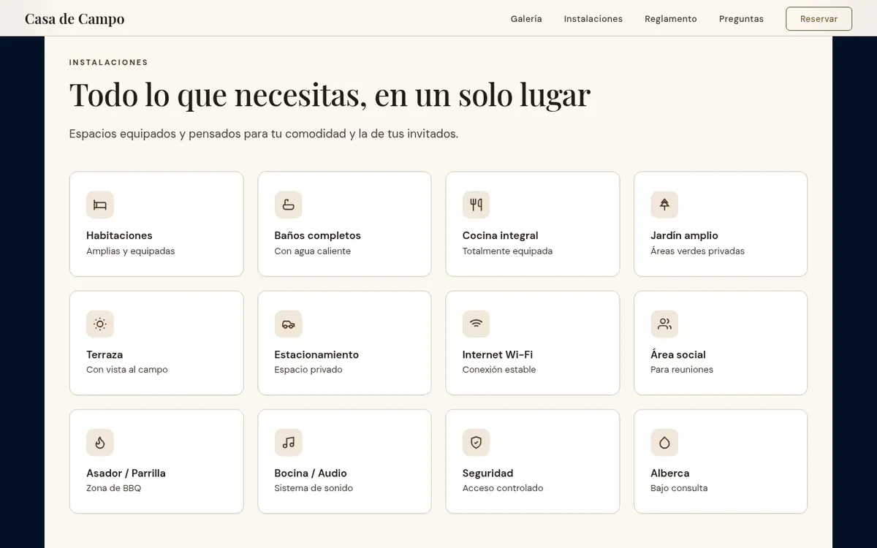The width and height of the screenshot is (877, 548).
Task: Click the bathtub icon for Baños completos
Action: click(288, 205)
